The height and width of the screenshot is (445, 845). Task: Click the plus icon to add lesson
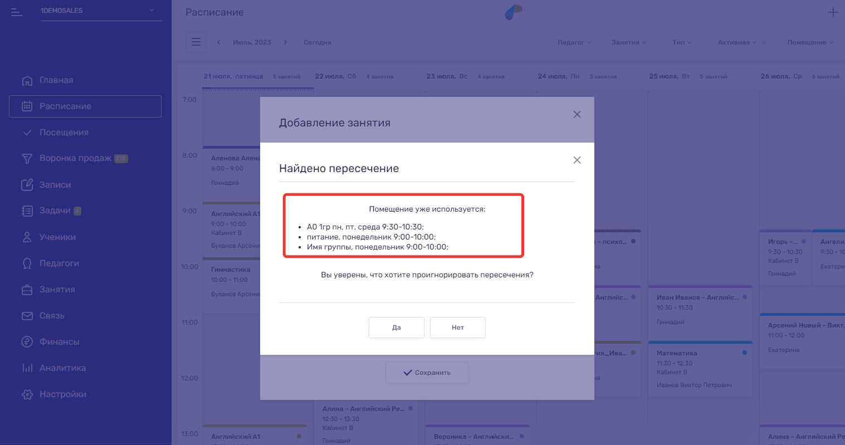click(833, 12)
